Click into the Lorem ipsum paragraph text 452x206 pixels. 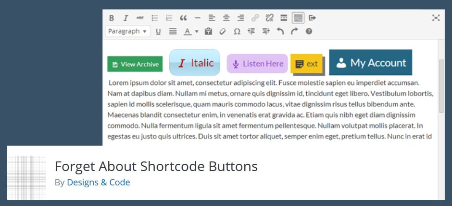pos(270,109)
